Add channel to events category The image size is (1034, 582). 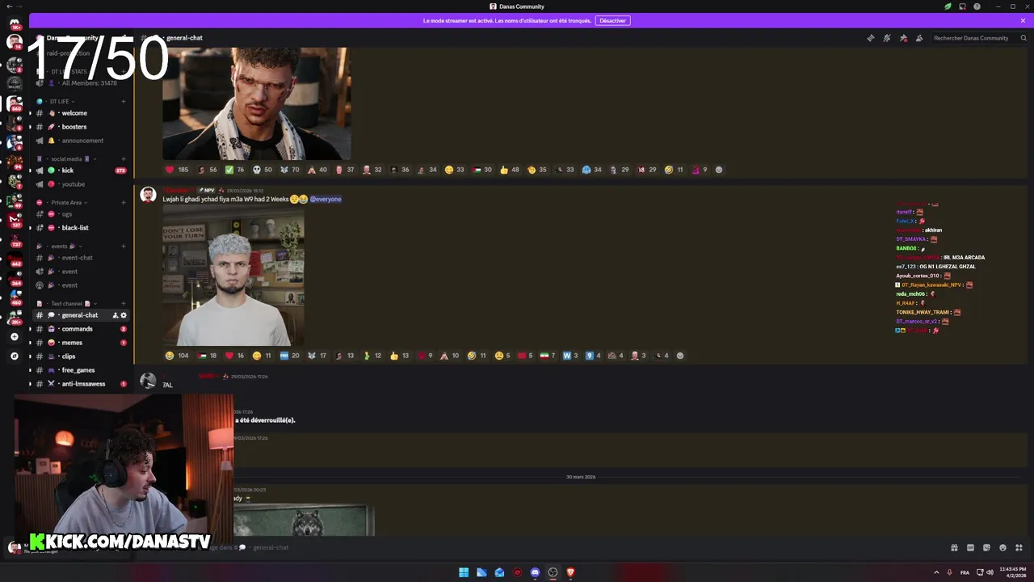pyautogui.click(x=124, y=247)
